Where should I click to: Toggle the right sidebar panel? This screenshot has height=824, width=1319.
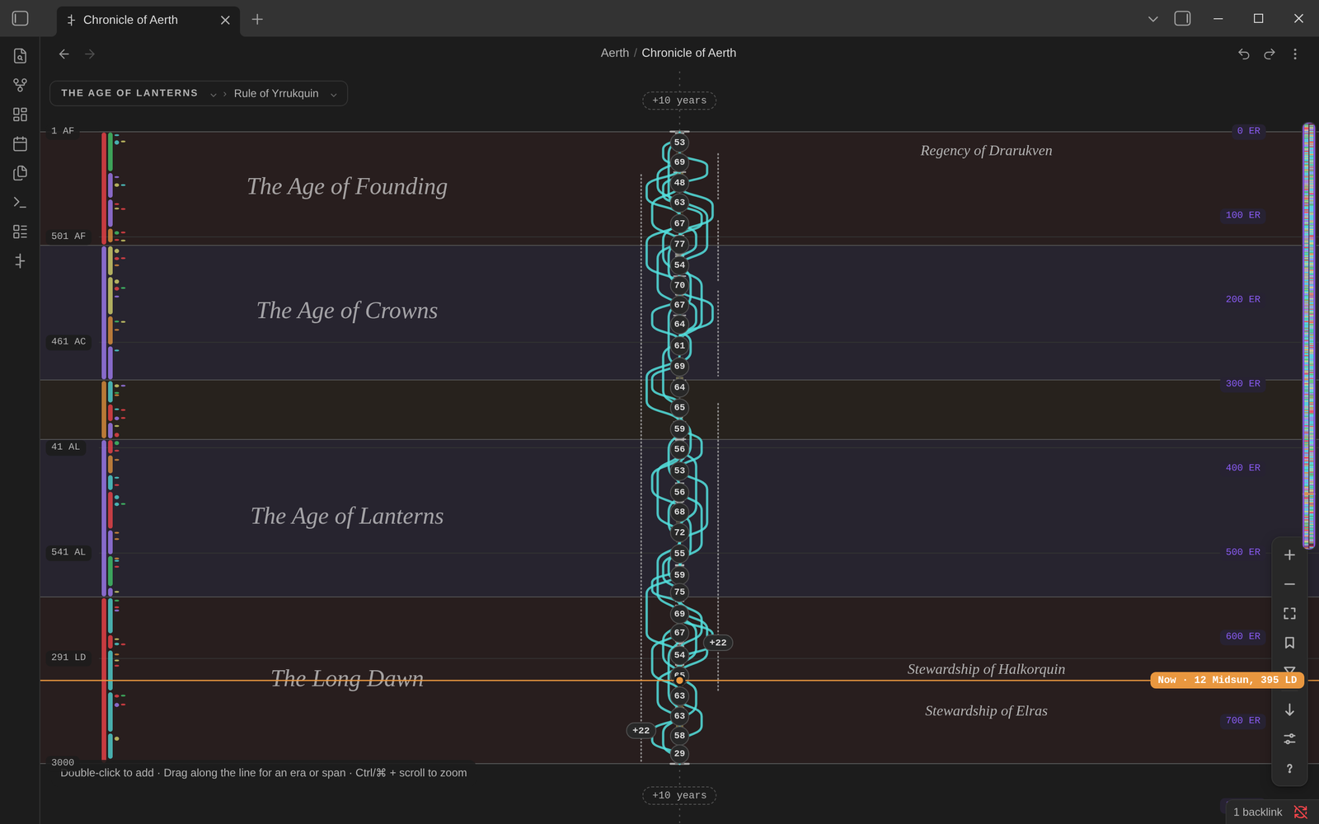point(1182,18)
